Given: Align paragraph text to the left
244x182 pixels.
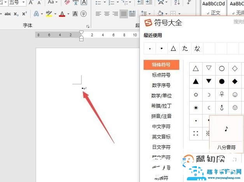Looking at the screenshot, I should click(98, 14).
